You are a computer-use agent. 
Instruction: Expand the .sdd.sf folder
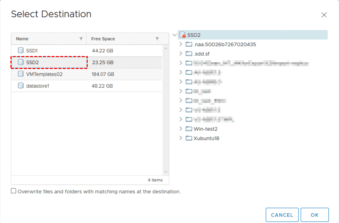coord(181,54)
